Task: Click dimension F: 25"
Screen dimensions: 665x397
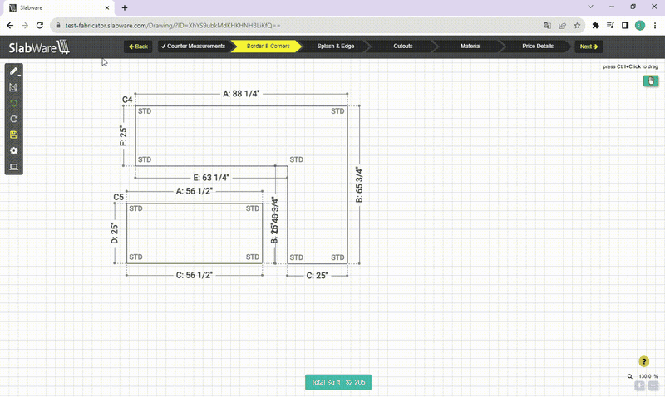Action: [x=123, y=135]
